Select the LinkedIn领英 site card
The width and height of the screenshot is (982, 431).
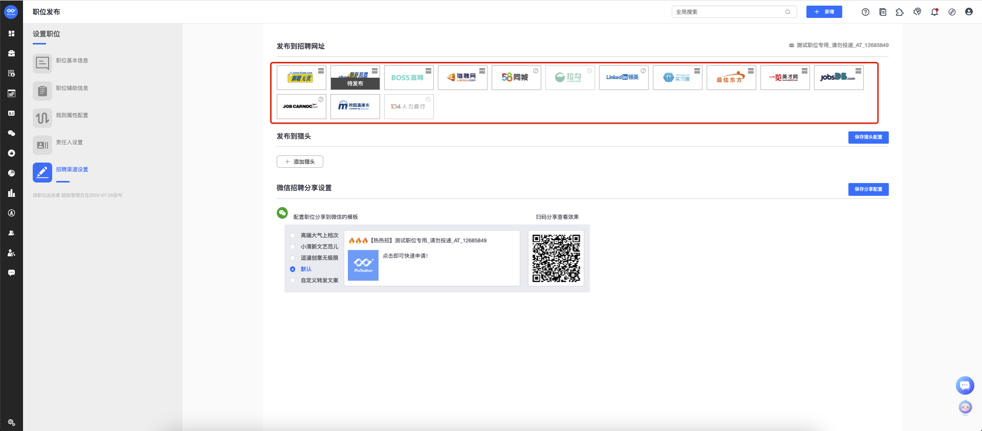coord(623,78)
